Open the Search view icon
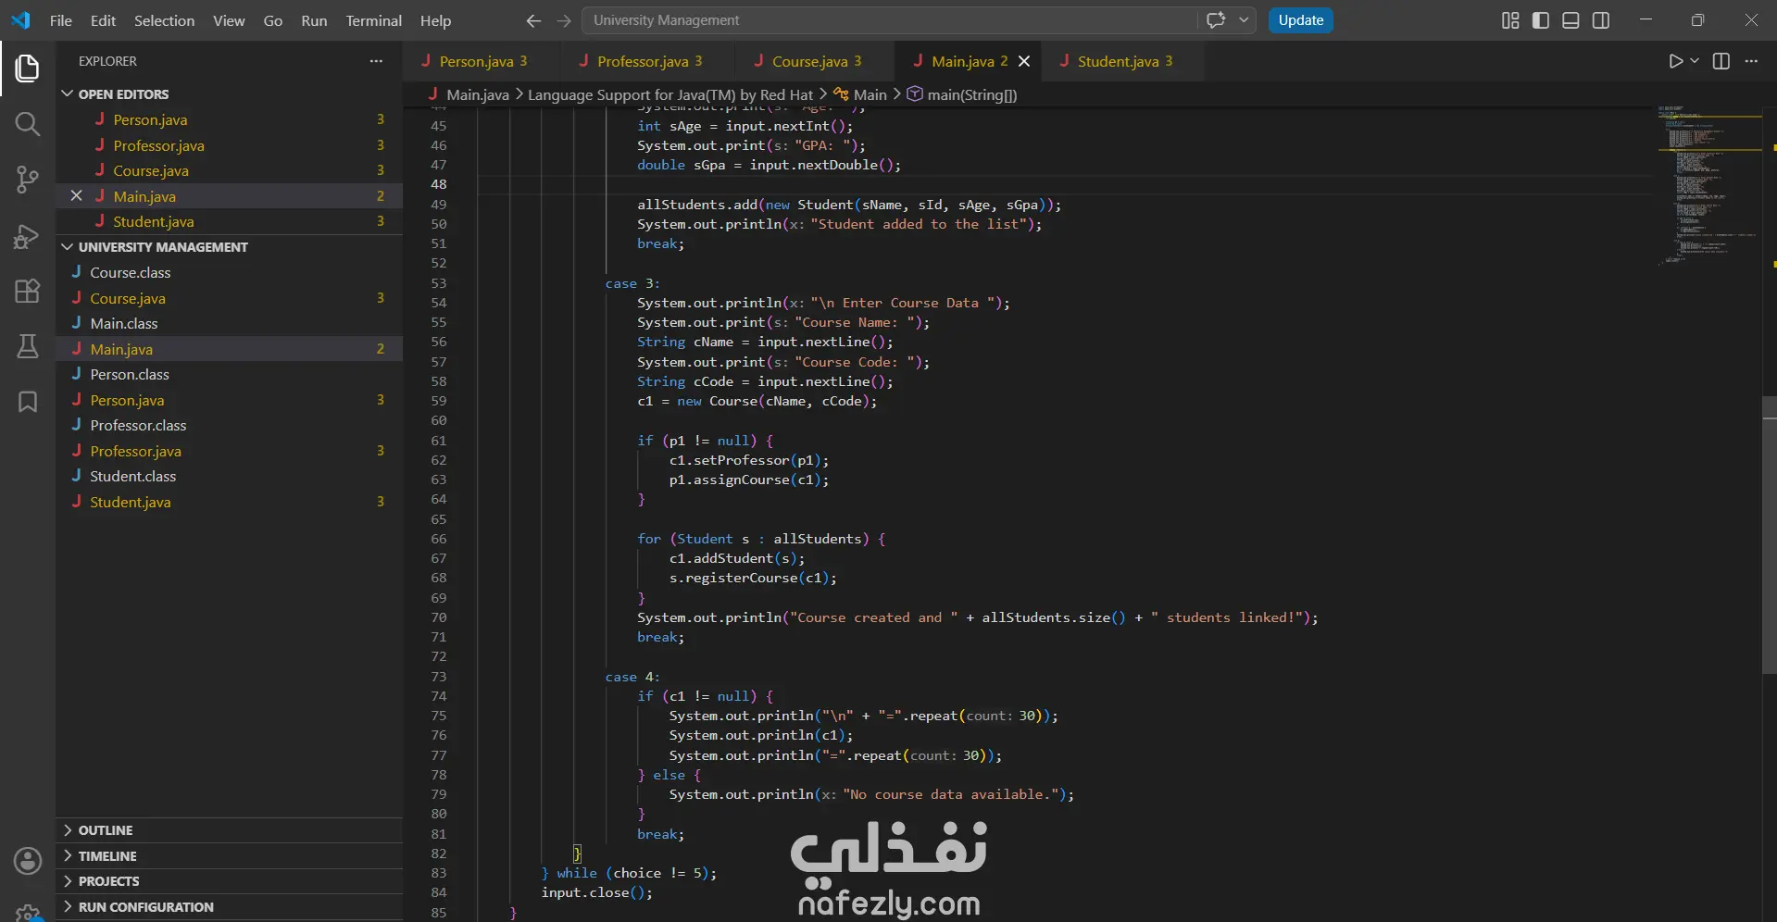Viewport: 1777px width, 922px height. [28, 124]
